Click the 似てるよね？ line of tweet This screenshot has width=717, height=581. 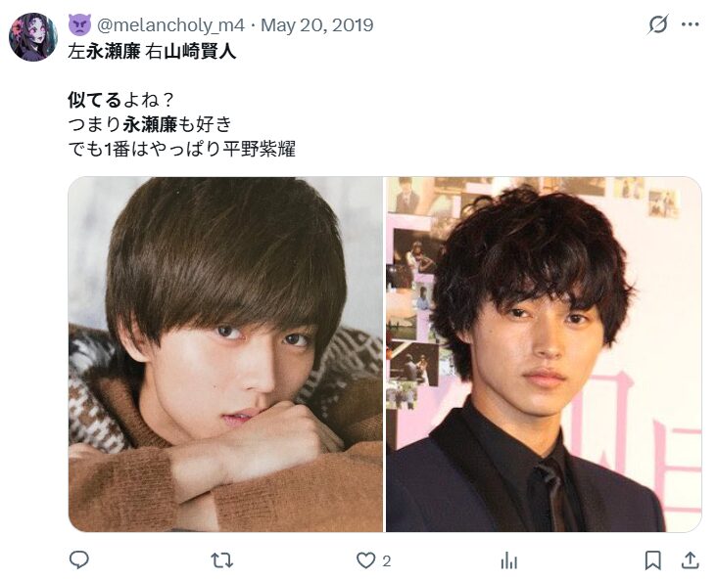pyautogui.click(x=121, y=100)
